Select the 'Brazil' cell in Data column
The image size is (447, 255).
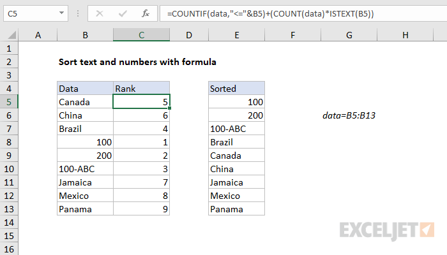[85, 129]
